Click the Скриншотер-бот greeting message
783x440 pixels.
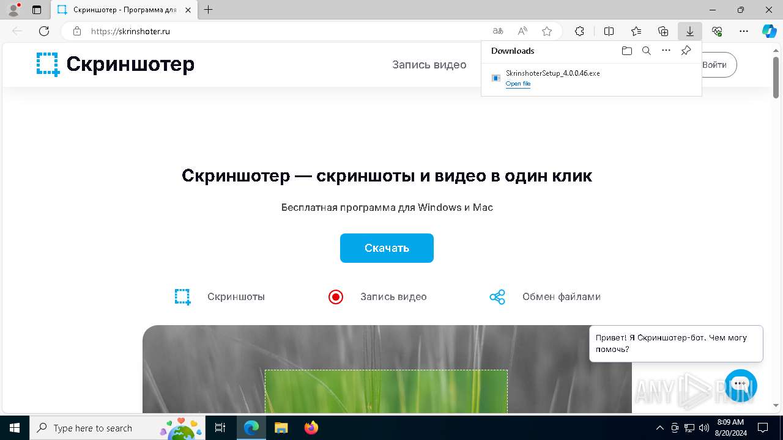pos(676,343)
